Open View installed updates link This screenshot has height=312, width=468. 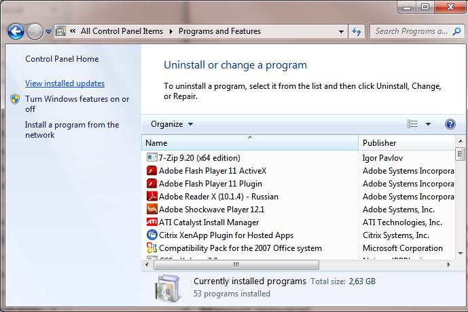click(x=65, y=83)
